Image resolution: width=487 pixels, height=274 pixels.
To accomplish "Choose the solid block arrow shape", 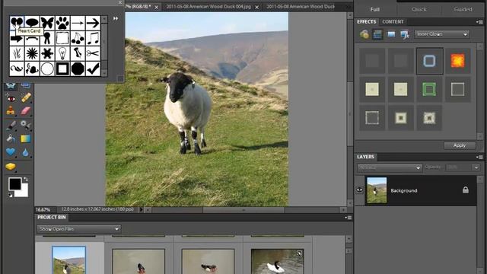I will 17,39.
